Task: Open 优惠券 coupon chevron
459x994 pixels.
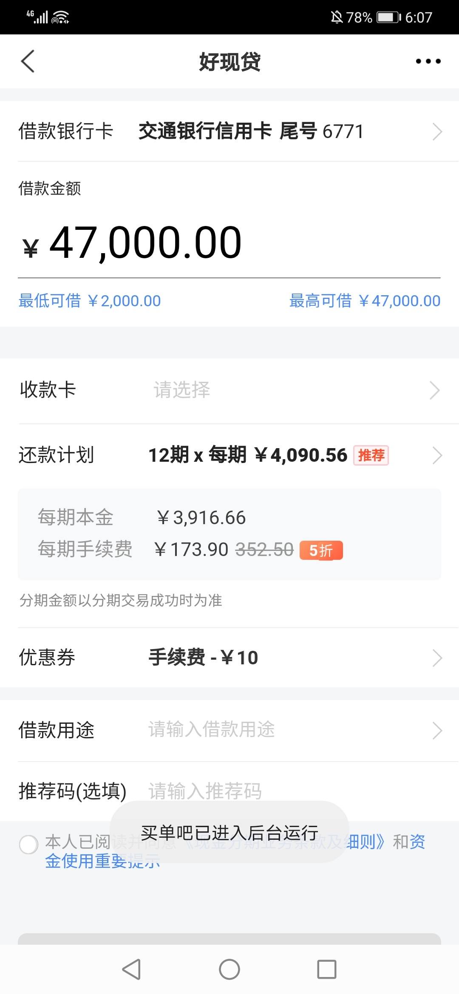Action: 437,658
